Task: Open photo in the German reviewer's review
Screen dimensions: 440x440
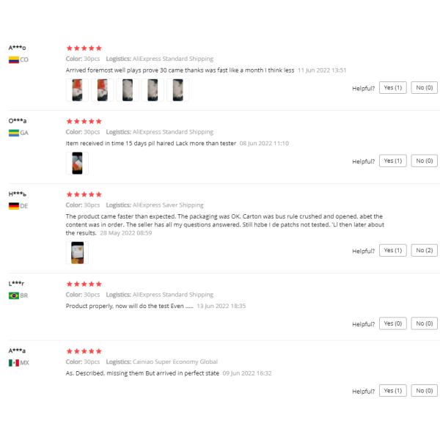Action: pyautogui.click(x=77, y=253)
